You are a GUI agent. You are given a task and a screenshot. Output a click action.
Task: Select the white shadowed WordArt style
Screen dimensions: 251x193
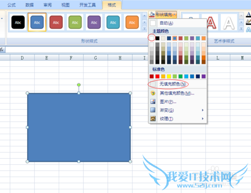click(229, 22)
